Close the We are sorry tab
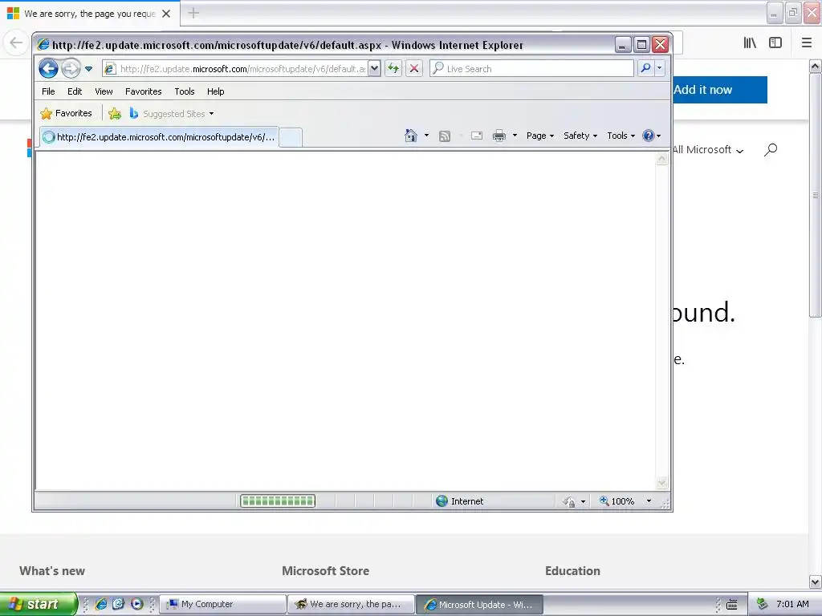Viewport: 822px width, 616px height. (166, 14)
